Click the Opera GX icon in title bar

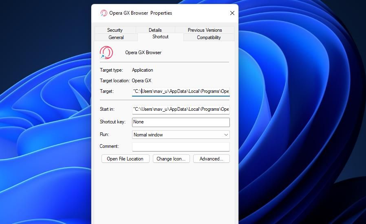tap(104, 13)
